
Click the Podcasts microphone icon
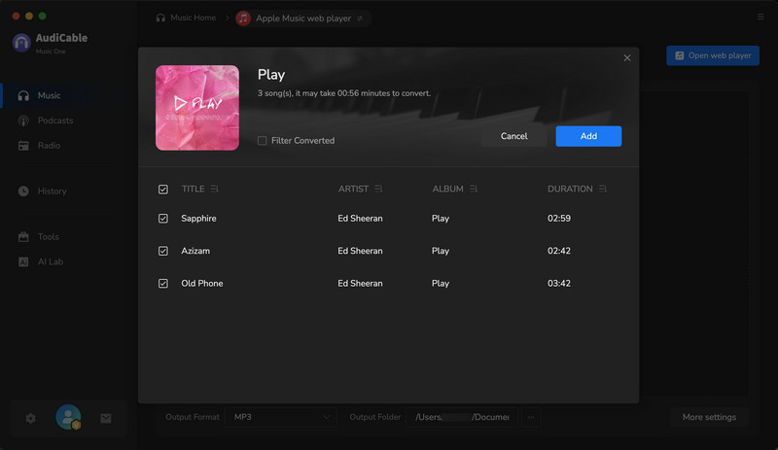(x=23, y=121)
